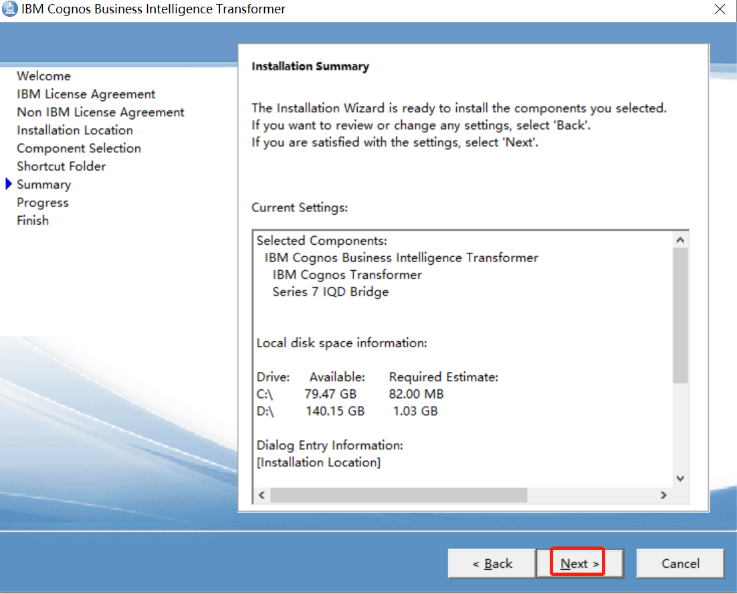Click the 140.15 GB available value

coord(335,411)
